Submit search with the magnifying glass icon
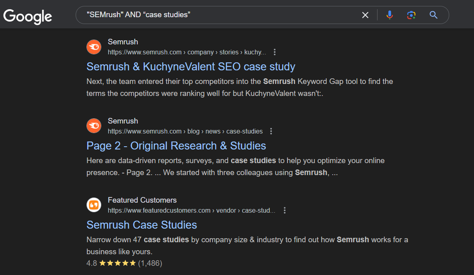Screen dimensions: 474x275 434,15
